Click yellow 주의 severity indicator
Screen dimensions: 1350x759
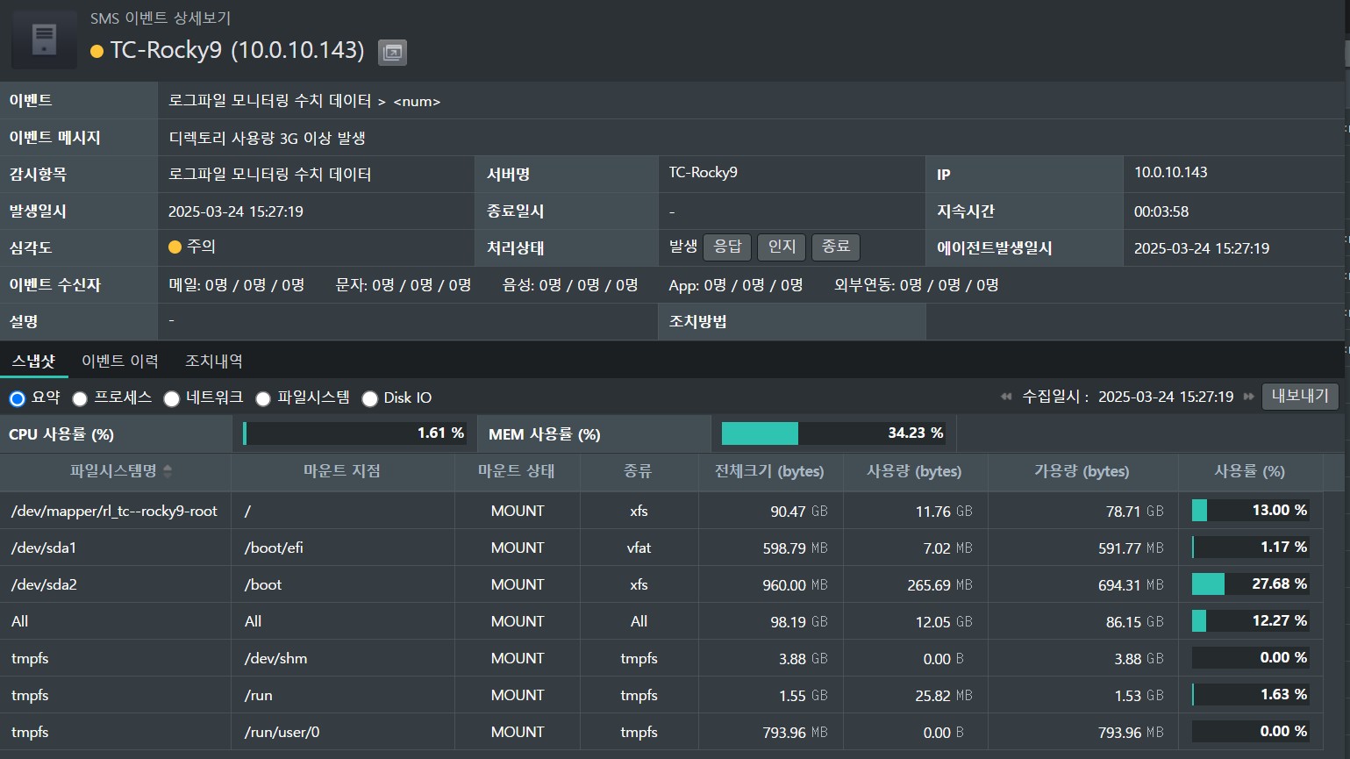tap(175, 247)
